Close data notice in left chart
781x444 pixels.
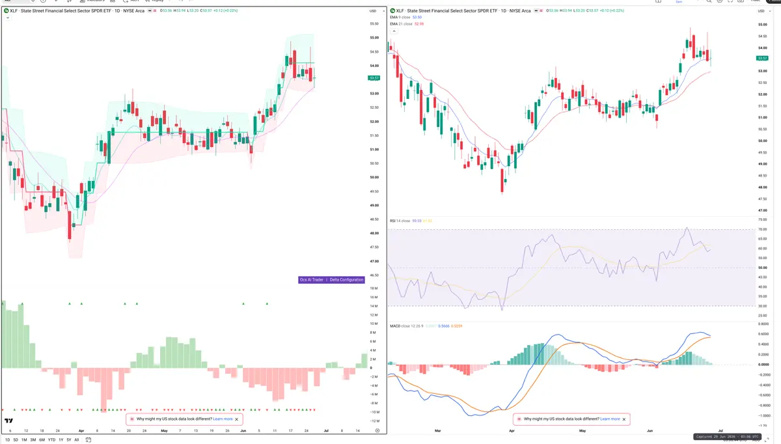(238, 419)
